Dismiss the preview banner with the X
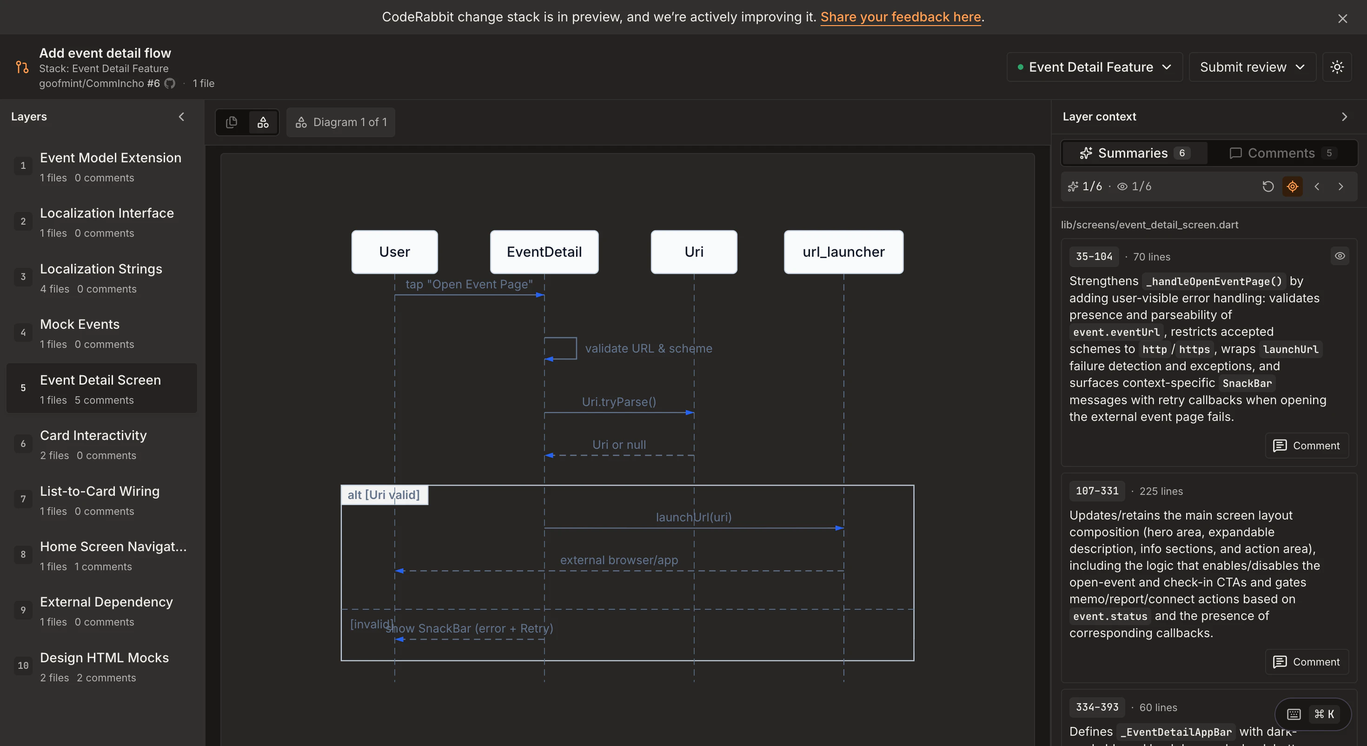 click(1342, 19)
